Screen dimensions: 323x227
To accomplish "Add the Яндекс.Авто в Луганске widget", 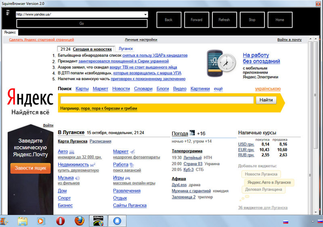I will pos(269,182).
